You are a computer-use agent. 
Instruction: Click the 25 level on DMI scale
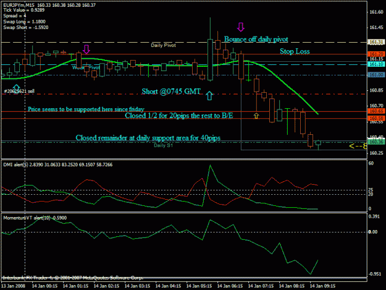[371, 190]
